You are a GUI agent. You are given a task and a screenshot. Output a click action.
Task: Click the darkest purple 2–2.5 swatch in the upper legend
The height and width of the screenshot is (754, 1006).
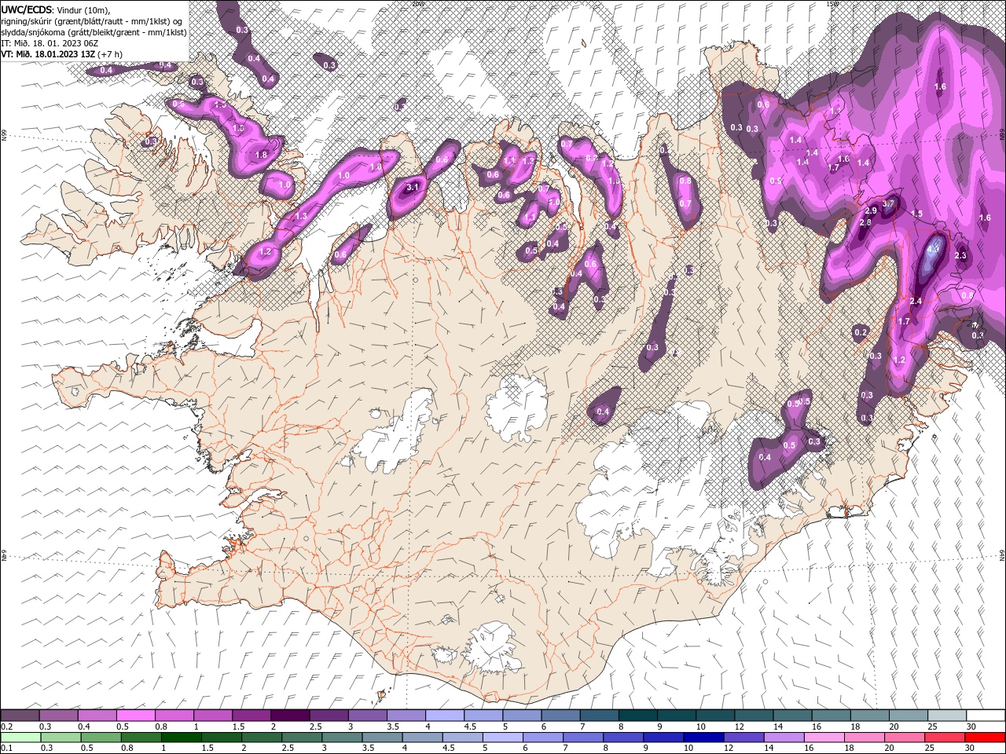tap(290, 716)
